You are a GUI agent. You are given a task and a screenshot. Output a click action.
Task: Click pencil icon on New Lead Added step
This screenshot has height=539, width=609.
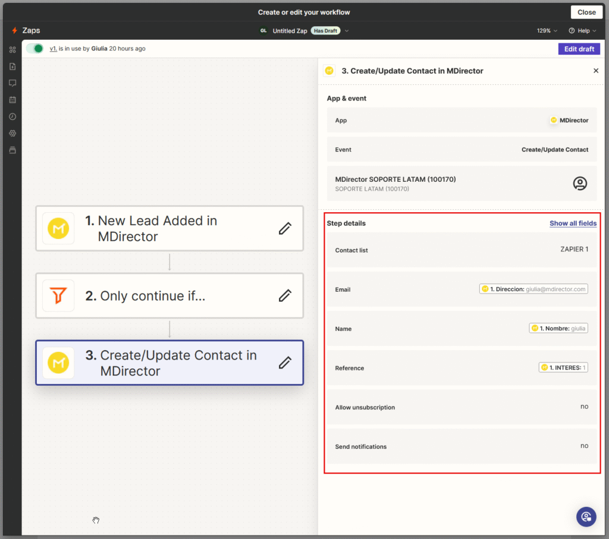point(285,228)
